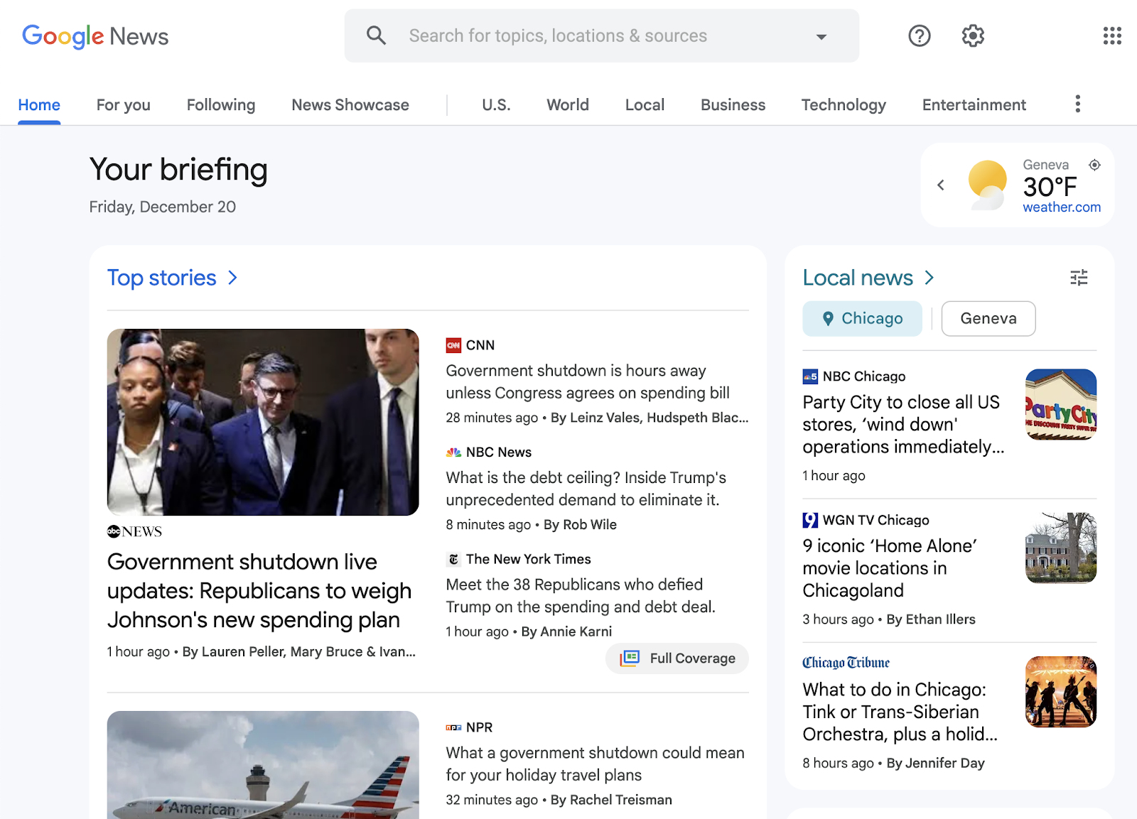Open Home Alone movie locations article
1137x819 pixels.
890,568
